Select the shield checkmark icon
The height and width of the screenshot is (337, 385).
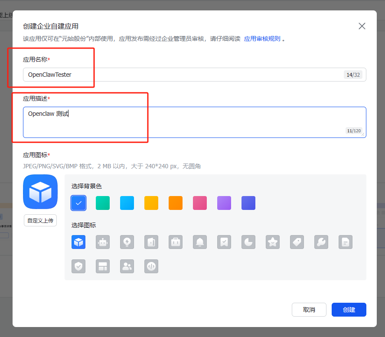[x=78, y=266]
